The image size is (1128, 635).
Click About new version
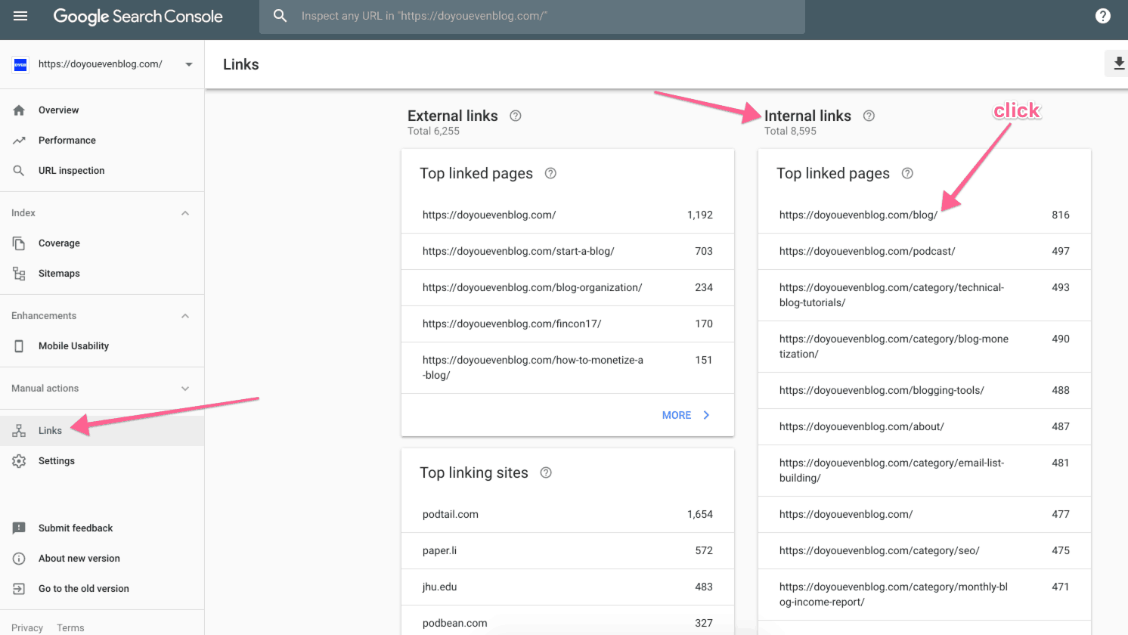point(102,559)
